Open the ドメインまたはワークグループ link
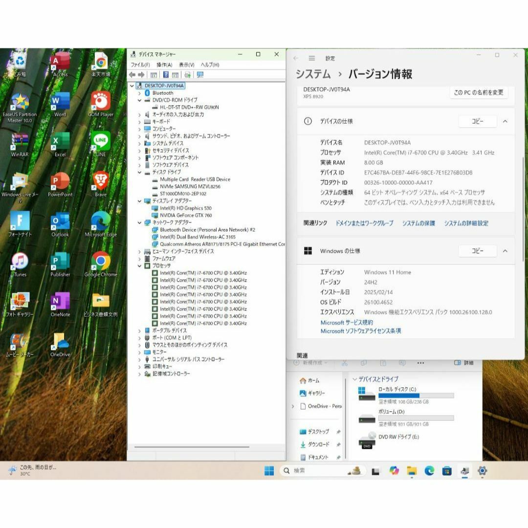The height and width of the screenshot is (528, 528). tap(364, 223)
